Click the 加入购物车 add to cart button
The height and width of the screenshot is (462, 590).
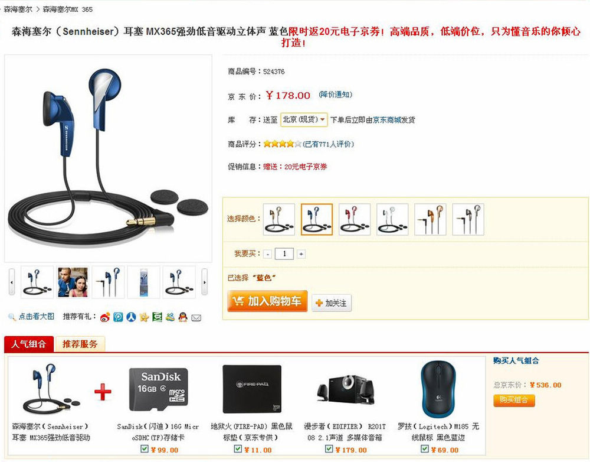click(x=267, y=301)
